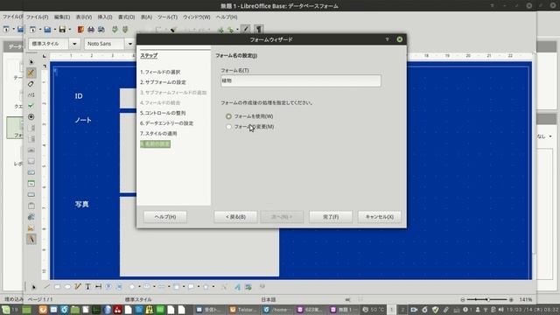Select the arrow selection tool in form controls
560x315 pixels.
31,61
